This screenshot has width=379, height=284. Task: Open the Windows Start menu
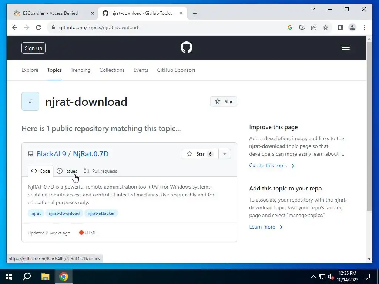[9, 277]
